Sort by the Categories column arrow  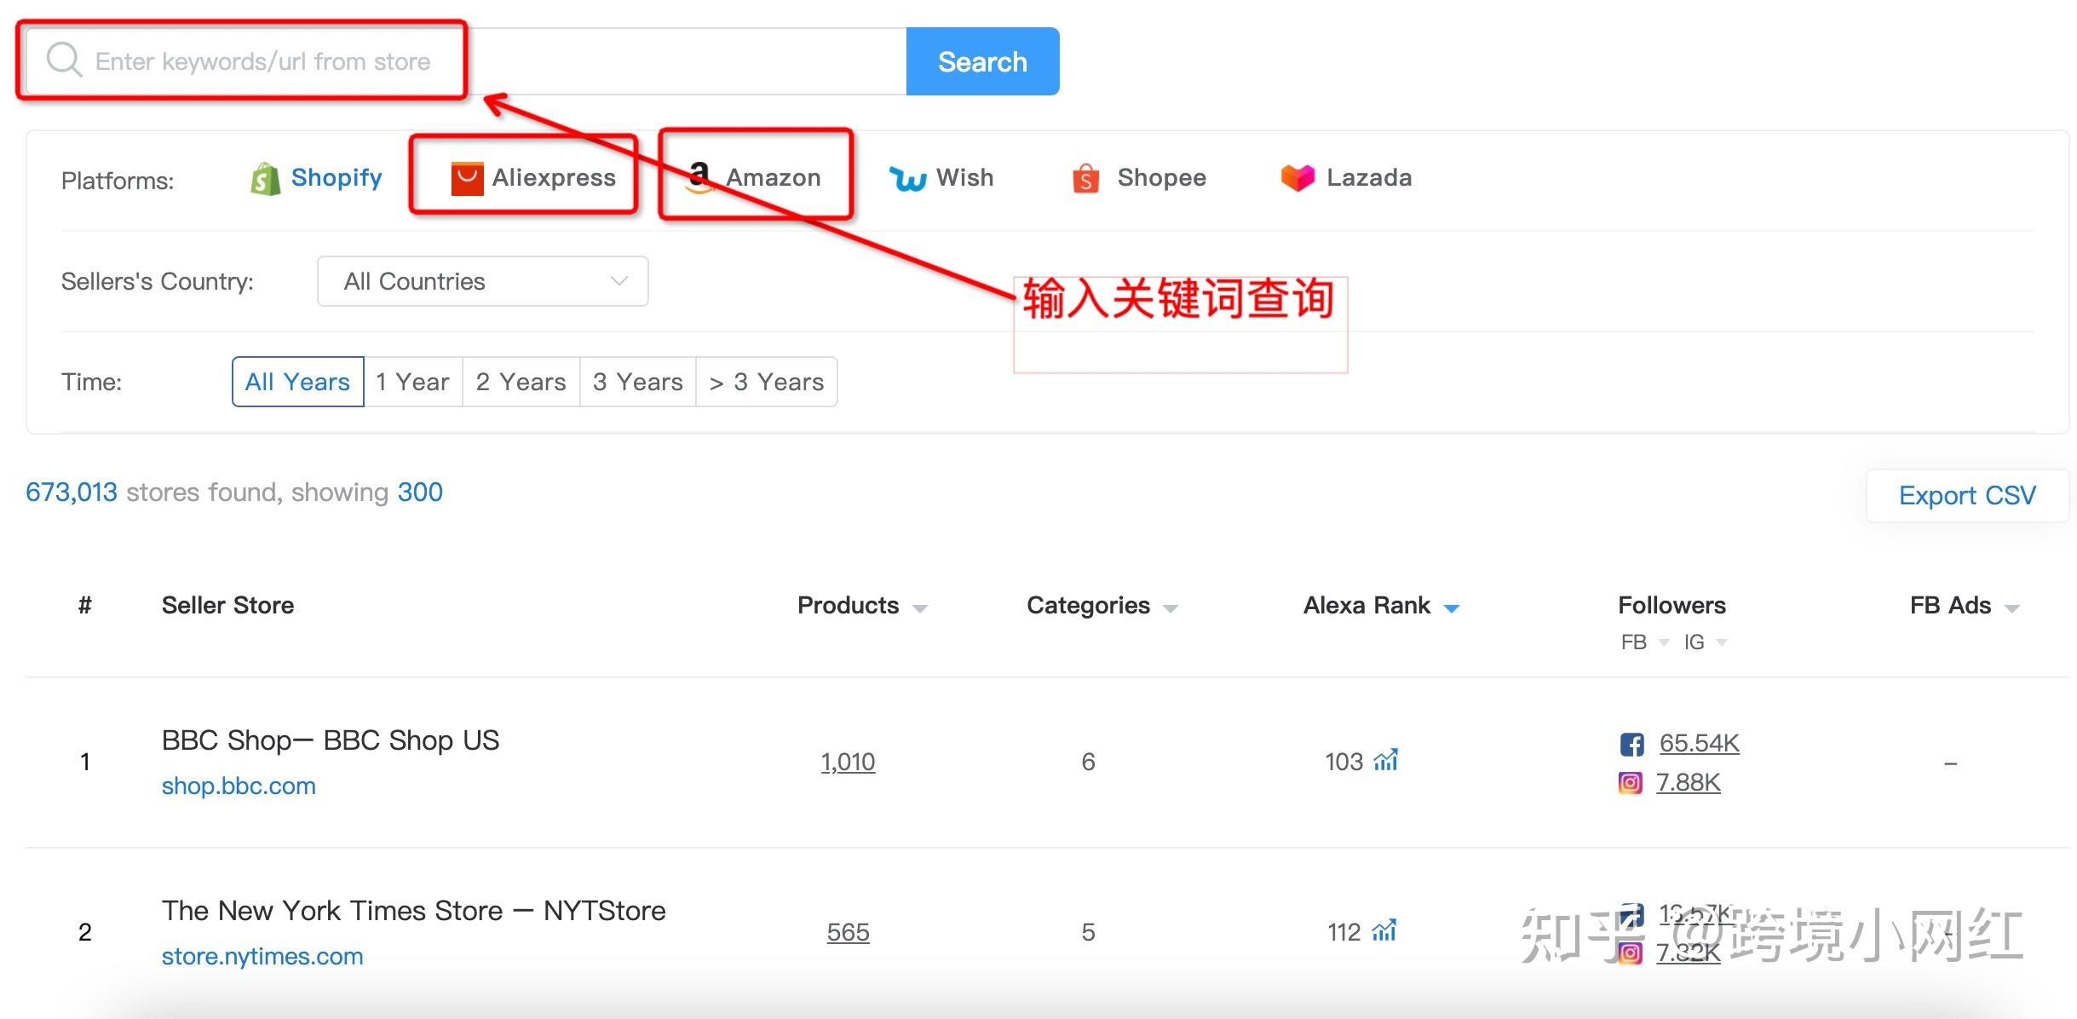[x=1171, y=608]
